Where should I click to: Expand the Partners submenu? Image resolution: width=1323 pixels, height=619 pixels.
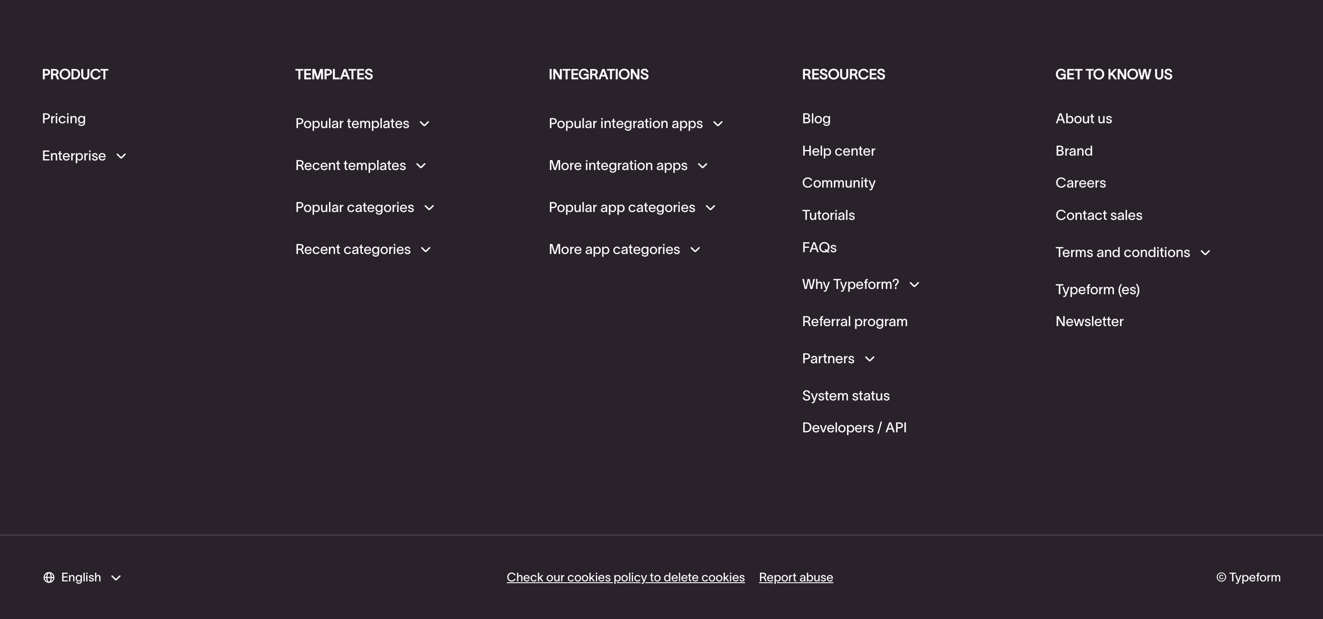click(869, 359)
